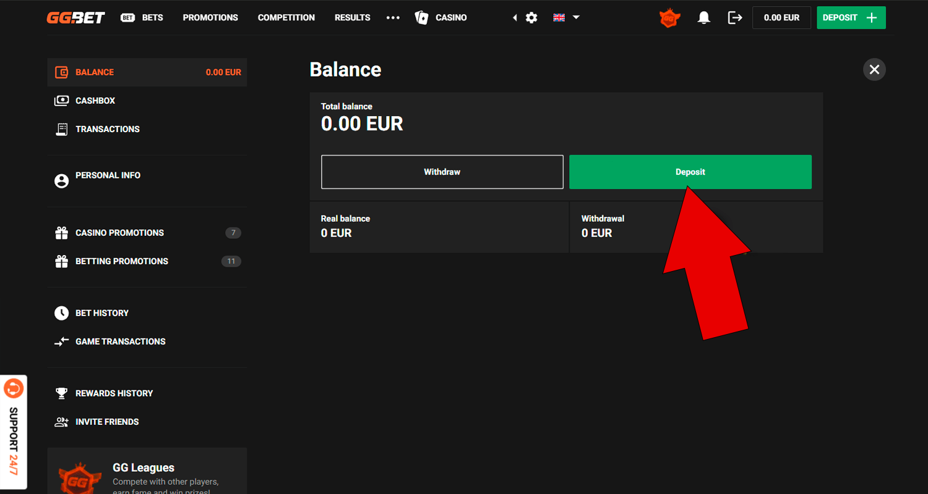Select Balance in the sidebar
The width and height of the screenshot is (928, 494).
(x=147, y=72)
